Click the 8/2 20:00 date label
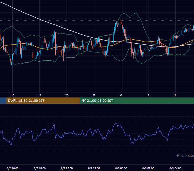 67,168
